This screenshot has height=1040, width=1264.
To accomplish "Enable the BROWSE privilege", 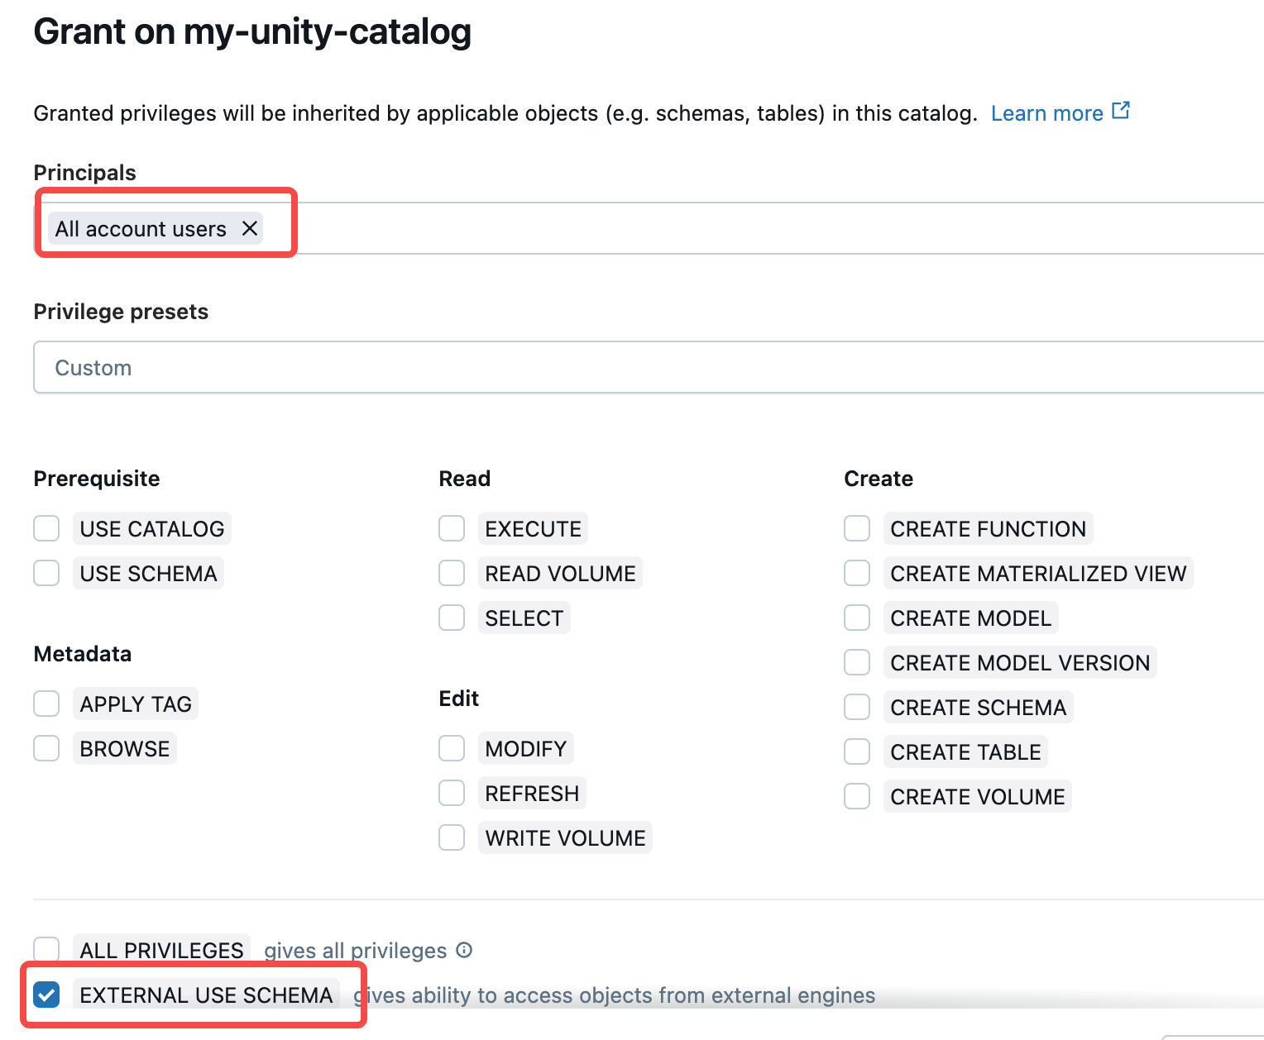I will pyautogui.click(x=46, y=747).
